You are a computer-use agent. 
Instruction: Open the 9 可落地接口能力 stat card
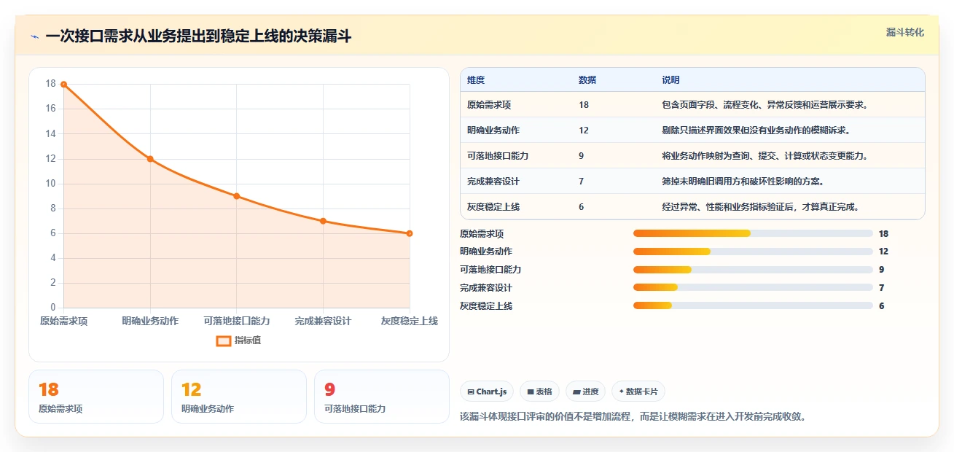(x=382, y=397)
